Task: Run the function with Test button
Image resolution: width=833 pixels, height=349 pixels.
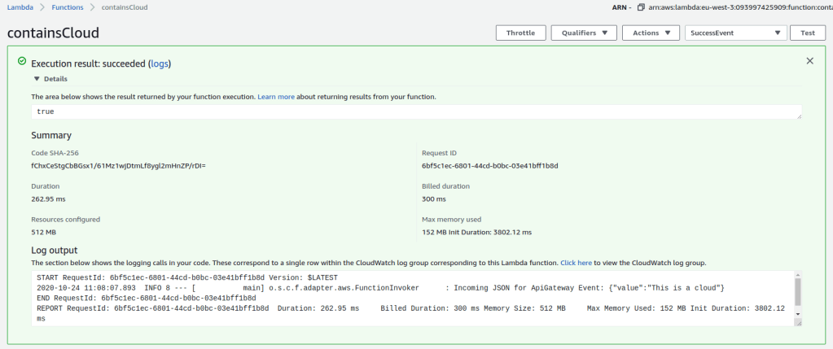Action: click(808, 33)
